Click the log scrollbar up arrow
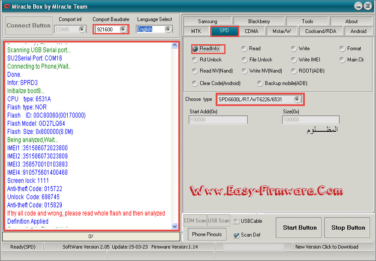 (175, 45)
